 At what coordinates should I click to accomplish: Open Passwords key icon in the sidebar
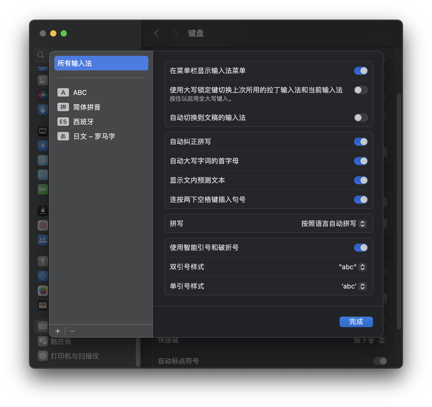click(43, 261)
